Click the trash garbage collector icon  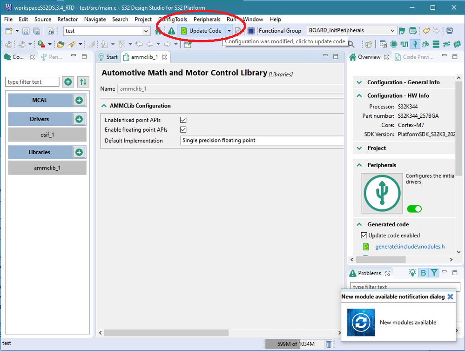[x=329, y=344]
